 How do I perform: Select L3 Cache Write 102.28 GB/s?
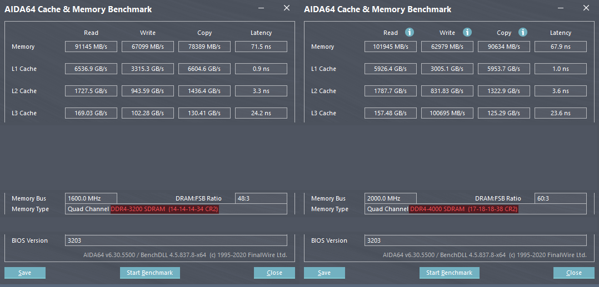click(147, 113)
